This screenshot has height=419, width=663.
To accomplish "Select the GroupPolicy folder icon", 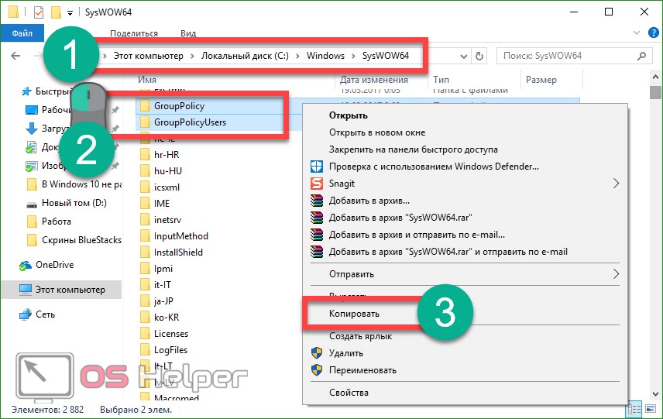I will pos(145,105).
